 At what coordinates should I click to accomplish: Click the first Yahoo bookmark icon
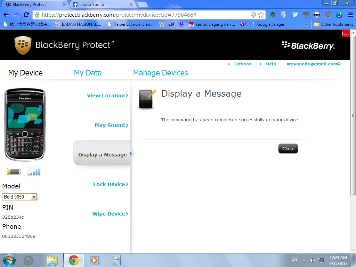(171, 24)
